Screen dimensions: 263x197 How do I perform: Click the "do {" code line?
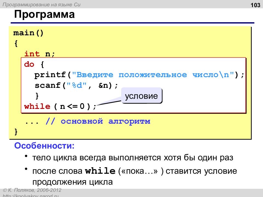[x=34, y=64]
